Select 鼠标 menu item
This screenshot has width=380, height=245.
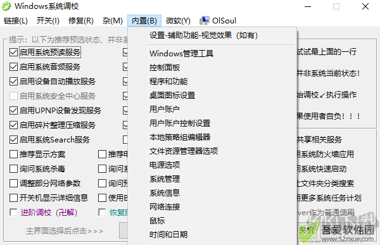point(212,221)
